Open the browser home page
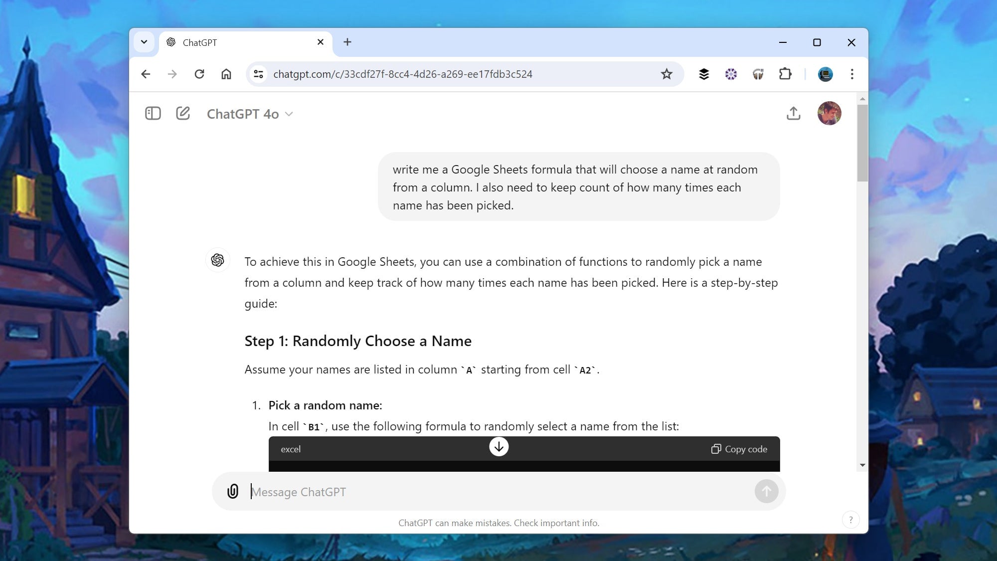This screenshot has width=997, height=561. [x=226, y=74]
